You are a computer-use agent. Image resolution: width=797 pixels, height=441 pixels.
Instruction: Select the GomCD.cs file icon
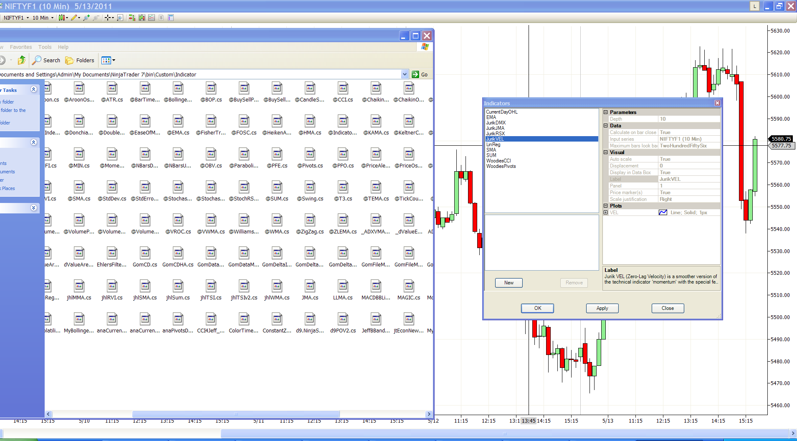tap(145, 253)
